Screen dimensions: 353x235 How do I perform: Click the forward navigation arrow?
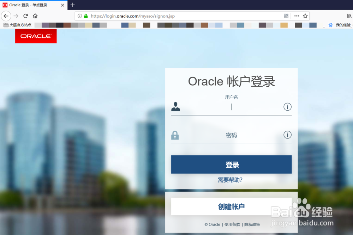point(16,16)
